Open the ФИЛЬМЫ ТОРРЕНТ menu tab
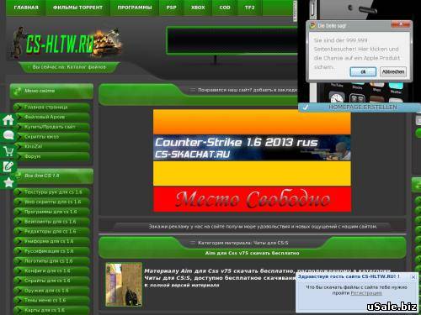This screenshot has height=315, width=421. pos(77,8)
